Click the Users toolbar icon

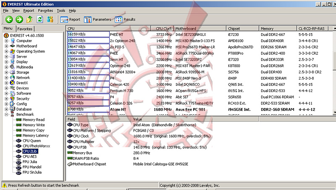50,19
